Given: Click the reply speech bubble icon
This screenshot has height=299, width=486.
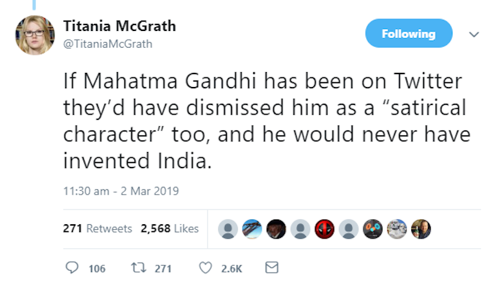Looking at the screenshot, I should coord(72,268).
